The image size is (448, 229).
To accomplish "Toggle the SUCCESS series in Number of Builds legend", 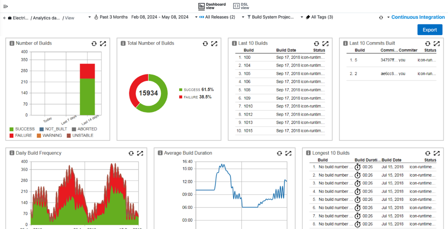I will (24, 128).
